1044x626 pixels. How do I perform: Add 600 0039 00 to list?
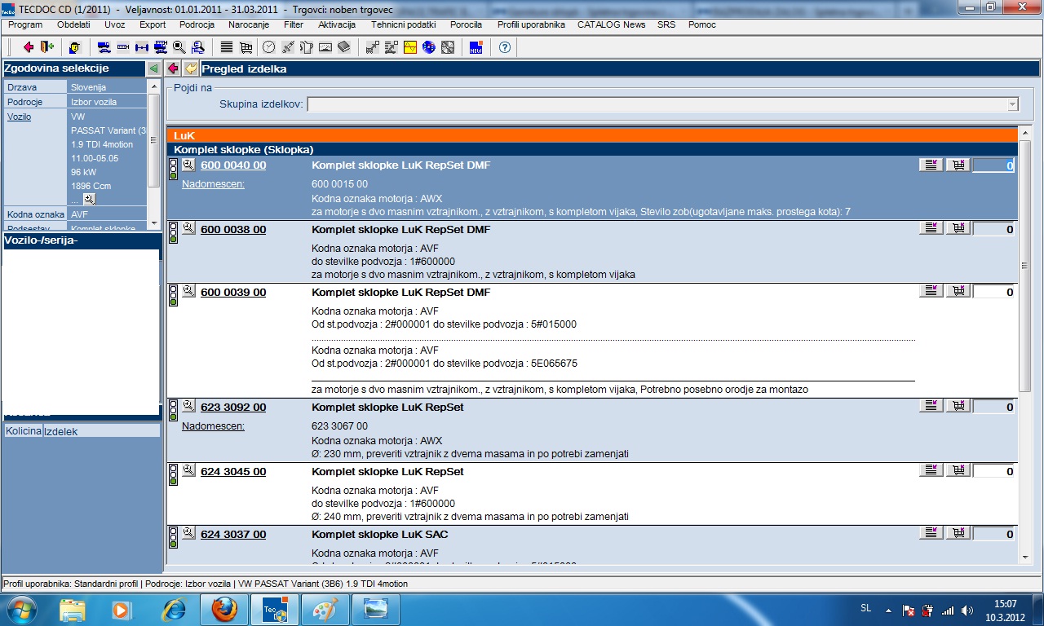click(931, 291)
